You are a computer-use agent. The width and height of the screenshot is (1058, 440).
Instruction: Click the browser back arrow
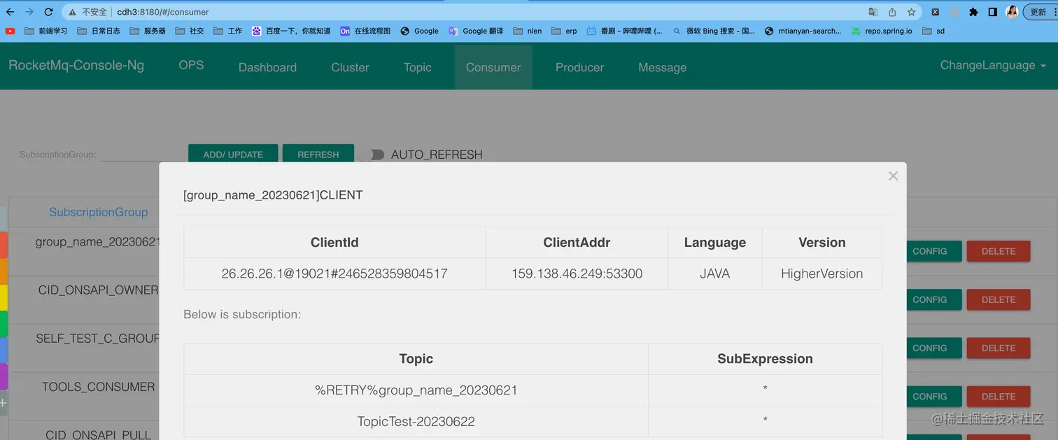(x=10, y=12)
